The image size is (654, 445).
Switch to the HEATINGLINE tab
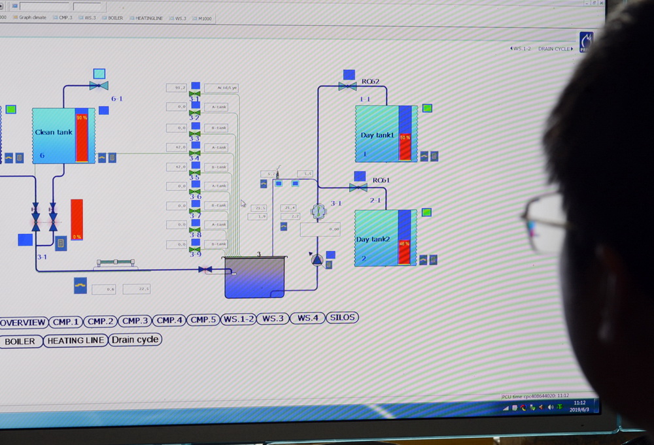click(x=146, y=18)
